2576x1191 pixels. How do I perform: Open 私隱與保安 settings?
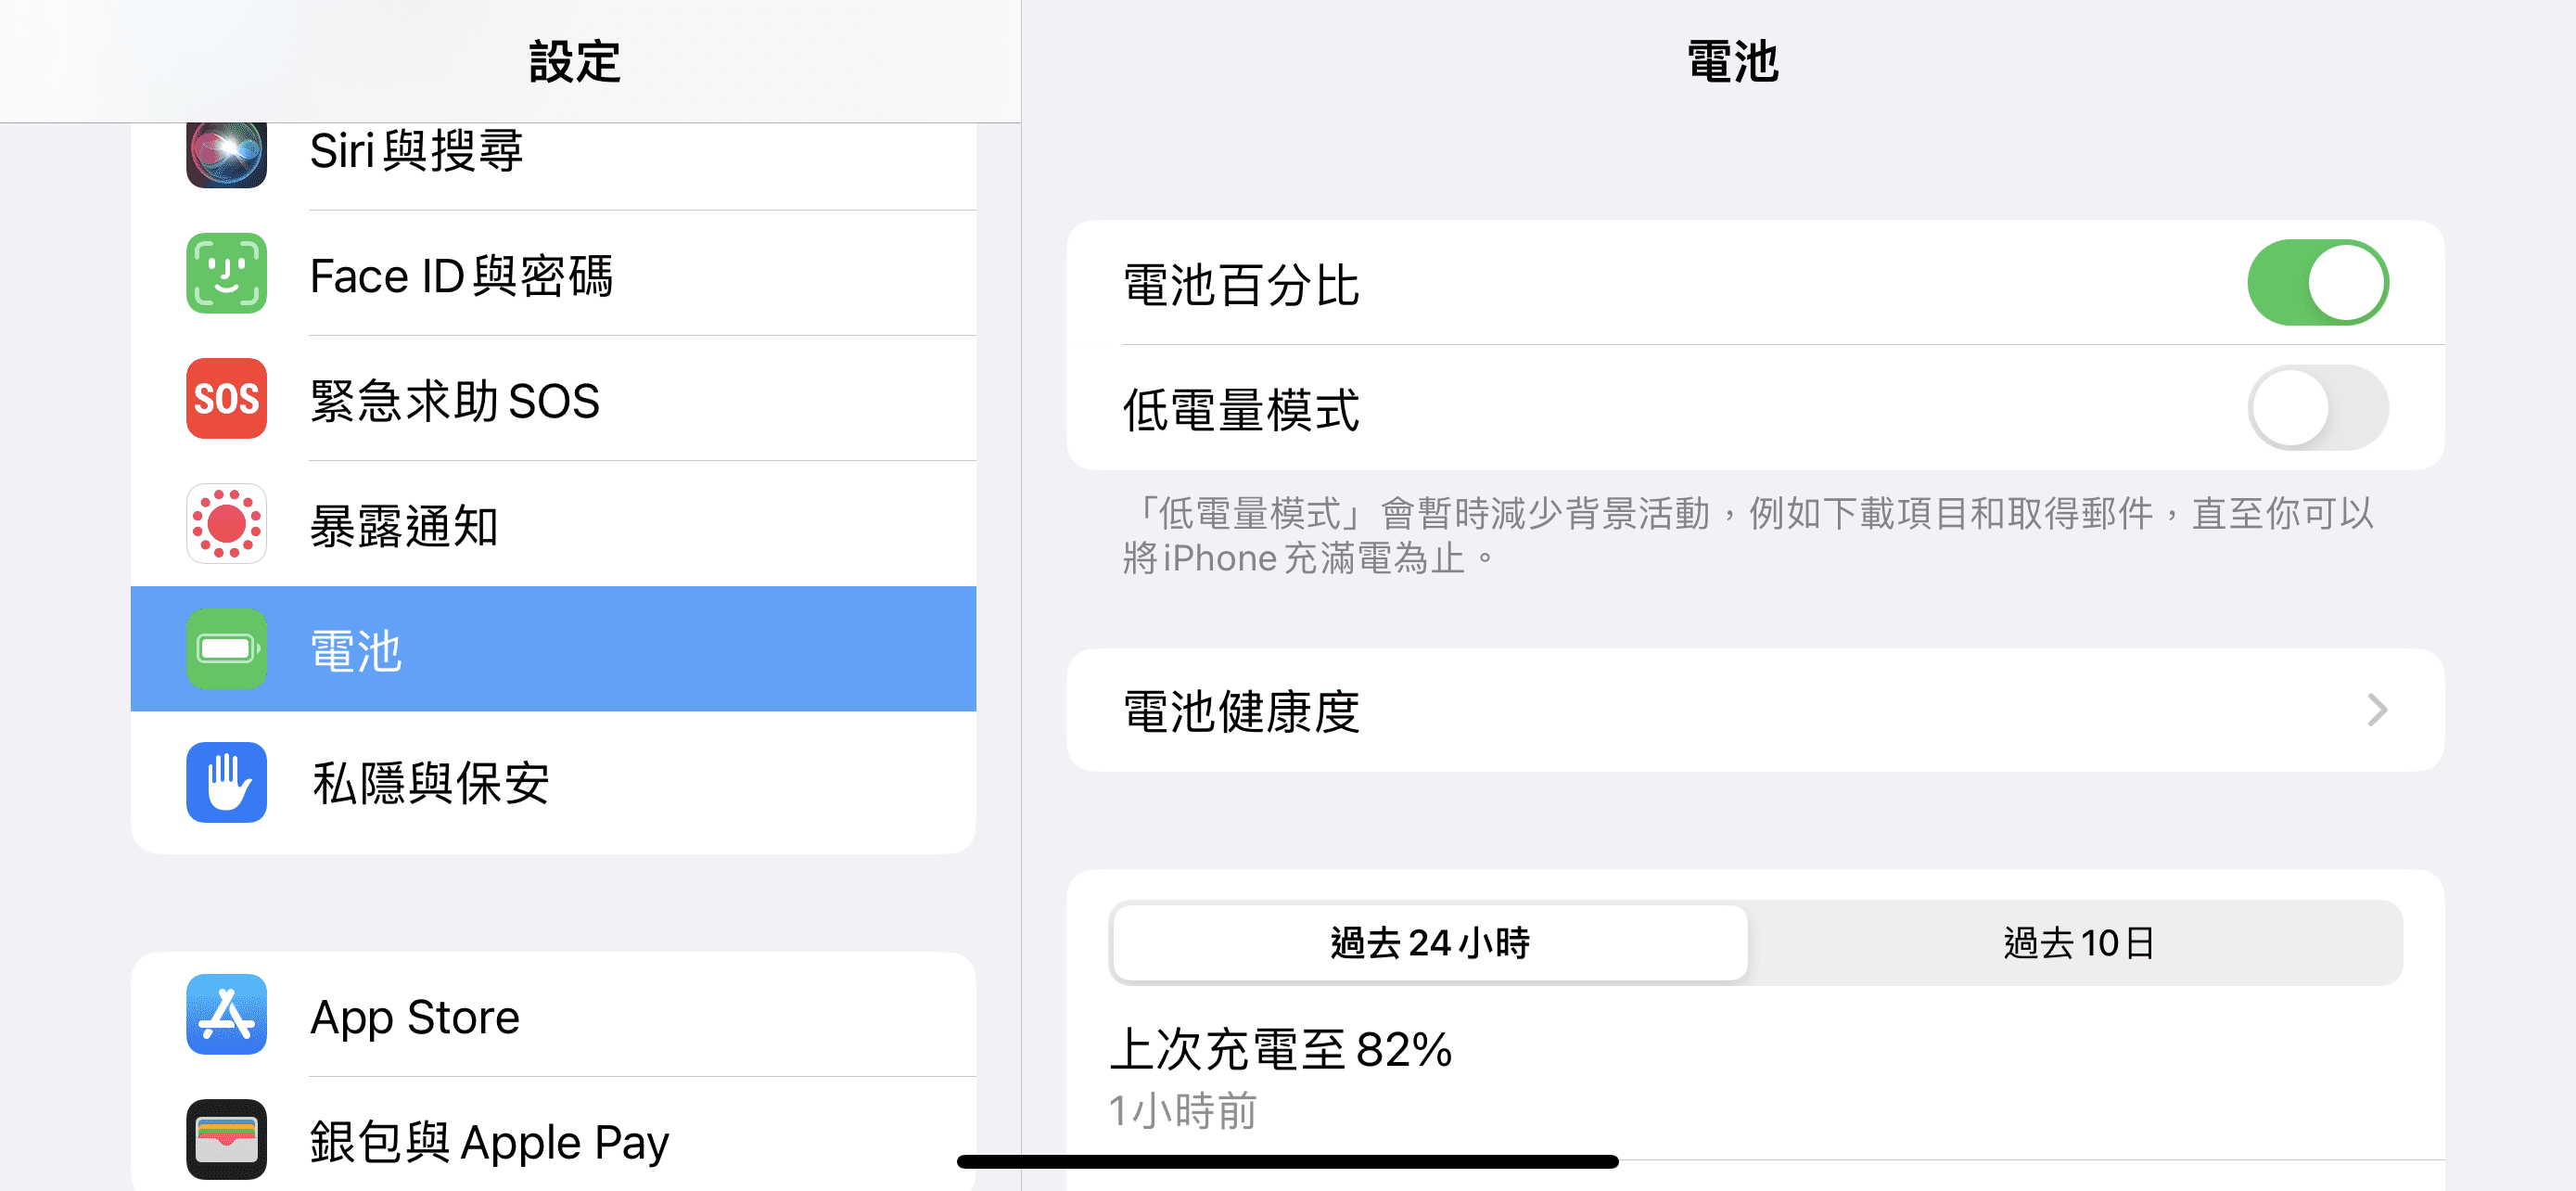553,782
